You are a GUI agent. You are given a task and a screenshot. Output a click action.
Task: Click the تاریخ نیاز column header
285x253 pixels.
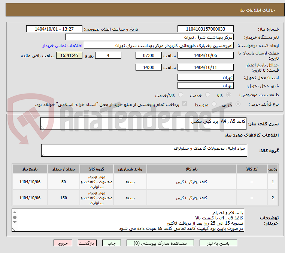30,169
